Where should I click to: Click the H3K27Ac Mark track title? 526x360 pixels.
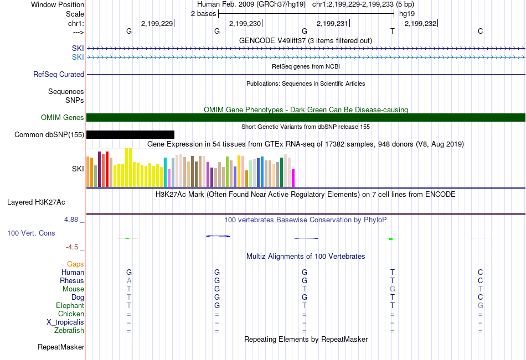point(306,195)
